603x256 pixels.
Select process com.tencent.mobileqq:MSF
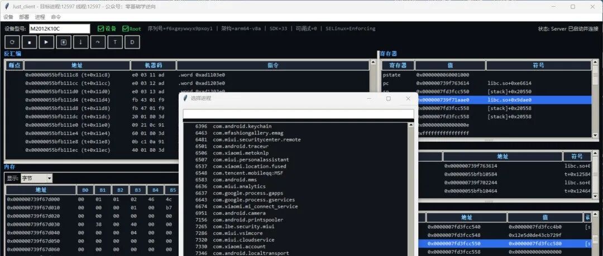tap(295, 173)
